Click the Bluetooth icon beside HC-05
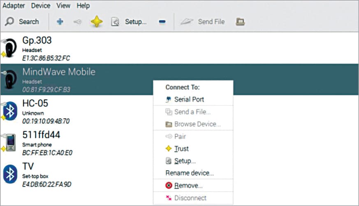The image size is (359, 206). click(10, 111)
